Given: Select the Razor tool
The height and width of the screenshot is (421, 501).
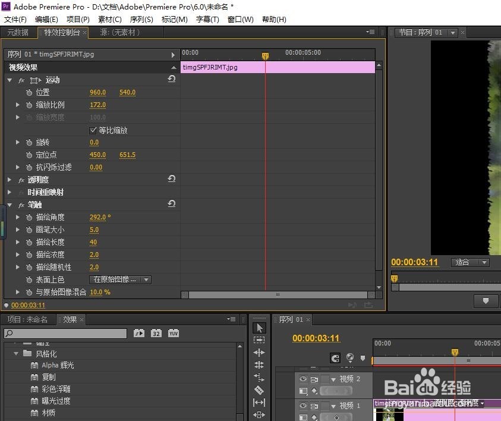Looking at the screenshot, I should pyautogui.click(x=259, y=390).
